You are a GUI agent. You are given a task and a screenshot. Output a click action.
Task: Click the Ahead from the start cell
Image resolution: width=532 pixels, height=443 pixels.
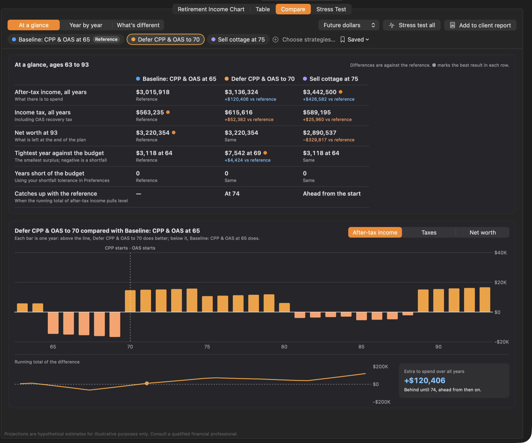(x=332, y=194)
